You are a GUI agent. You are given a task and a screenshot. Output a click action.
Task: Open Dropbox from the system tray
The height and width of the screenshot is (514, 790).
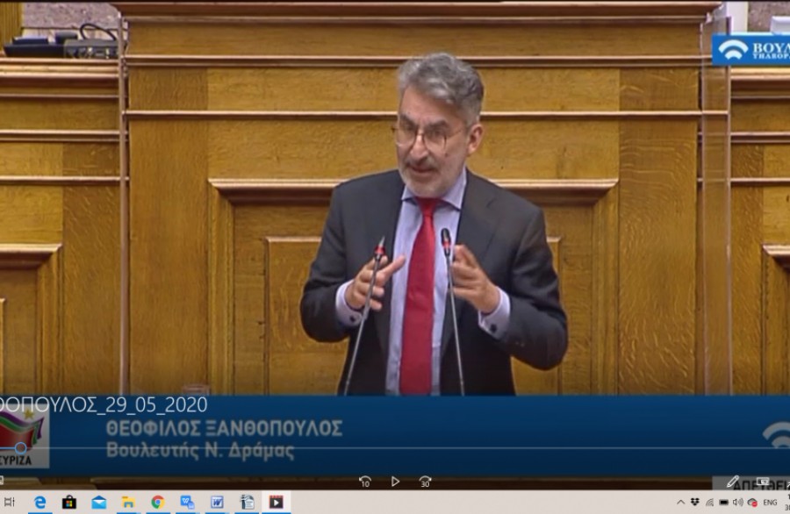(x=695, y=503)
